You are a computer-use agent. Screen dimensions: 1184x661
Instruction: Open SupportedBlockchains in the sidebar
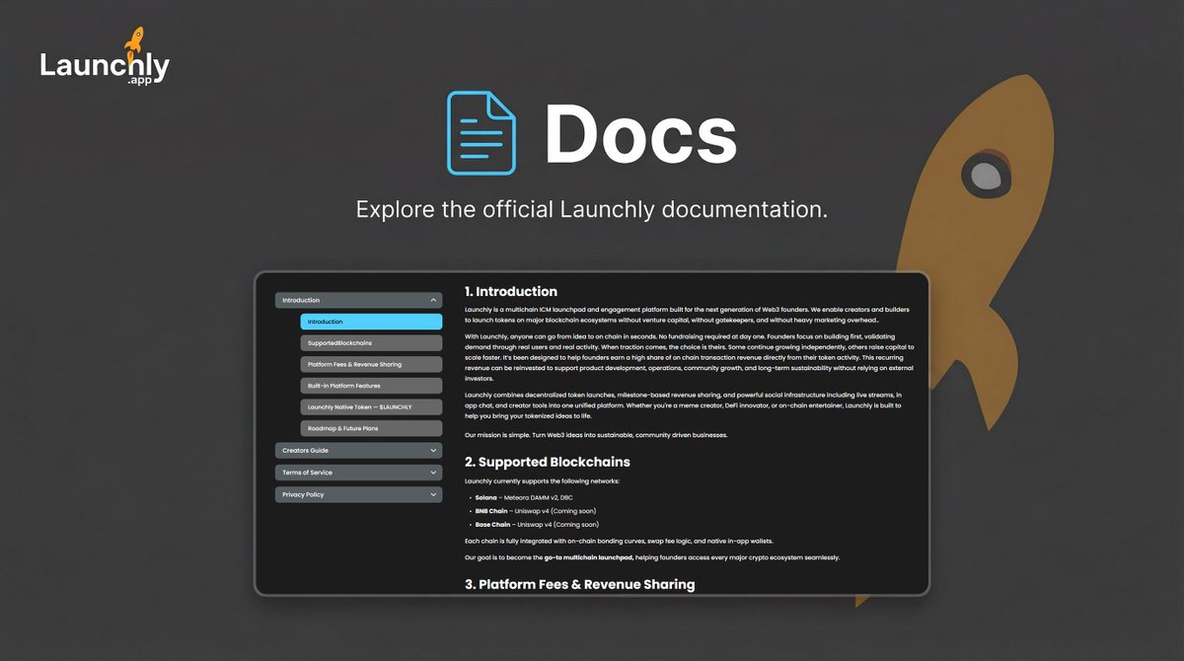coord(371,343)
